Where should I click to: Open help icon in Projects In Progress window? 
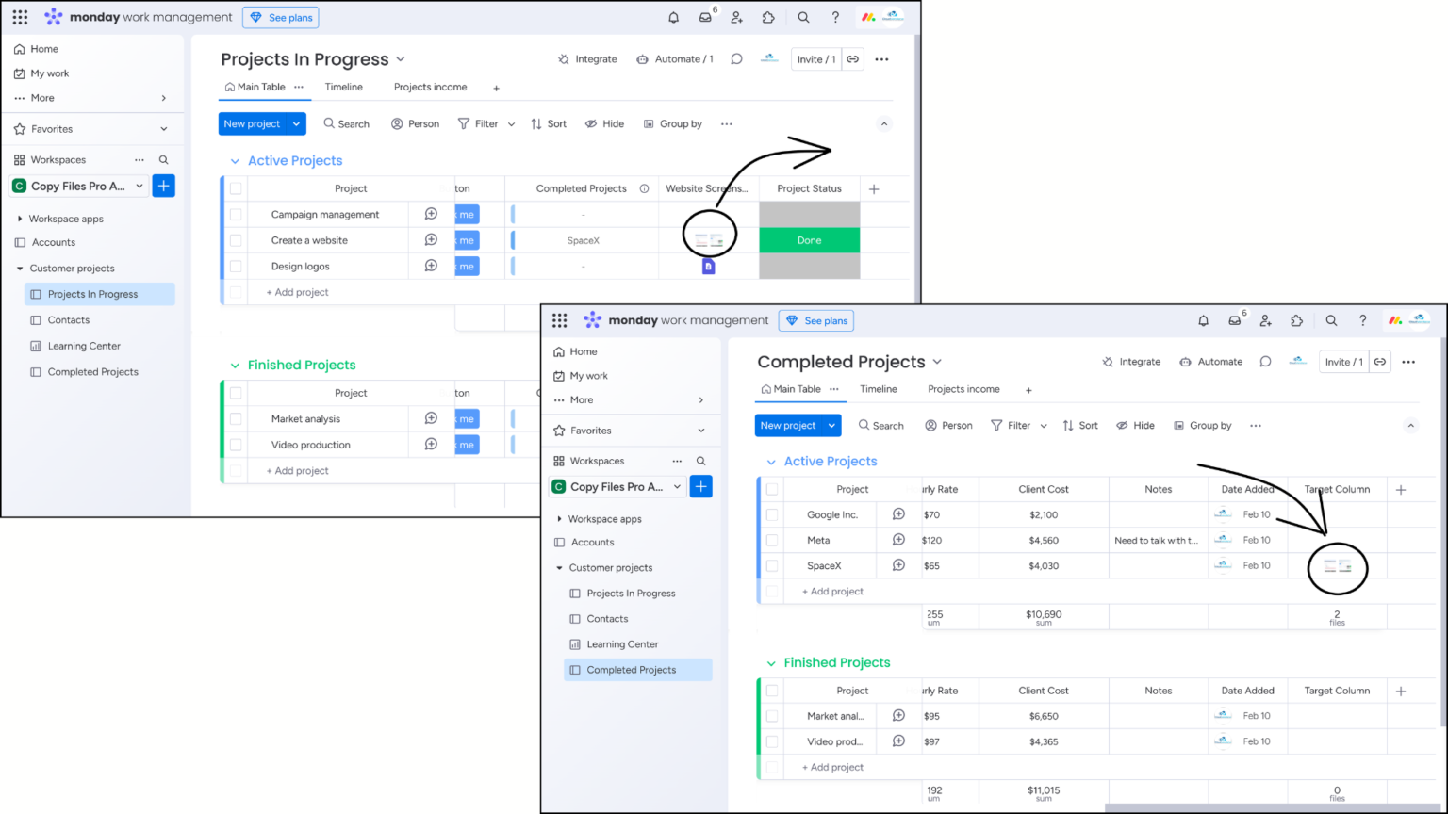click(835, 17)
